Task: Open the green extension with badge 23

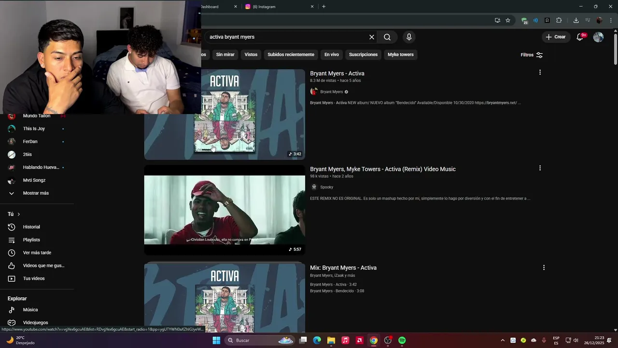Action: [x=524, y=20]
